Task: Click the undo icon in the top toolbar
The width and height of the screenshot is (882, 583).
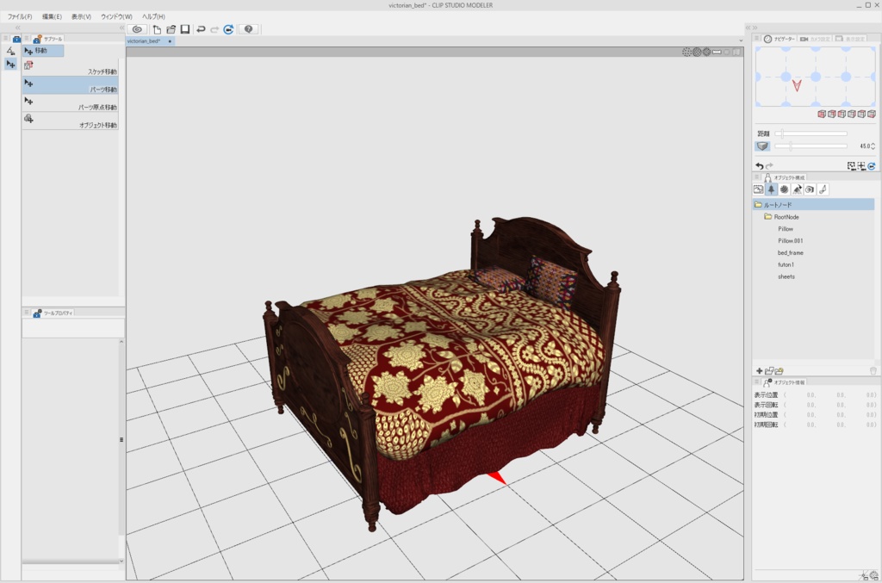Action: [x=202, y=28]
